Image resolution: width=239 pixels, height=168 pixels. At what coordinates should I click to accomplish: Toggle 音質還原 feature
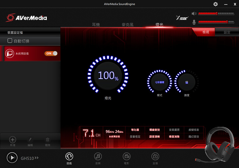(174, 130)
